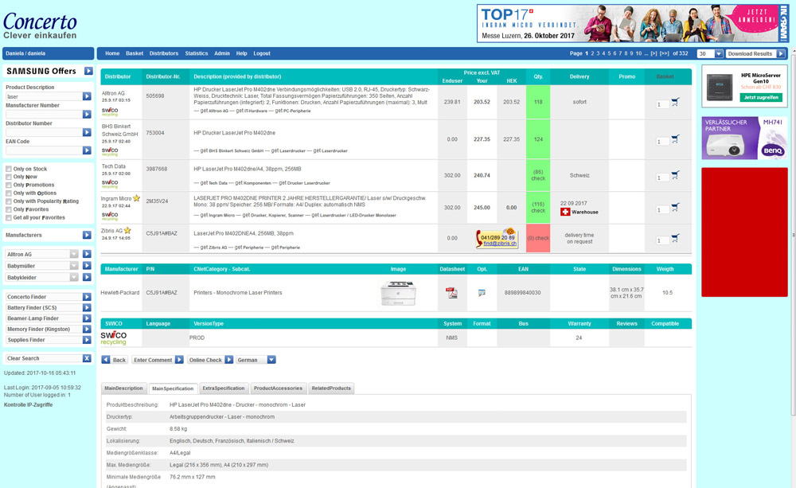This screenshot has height=488, width=796.
Task: Launch the Memory Finder (Kingston) arrow
Action: point(87,329)
